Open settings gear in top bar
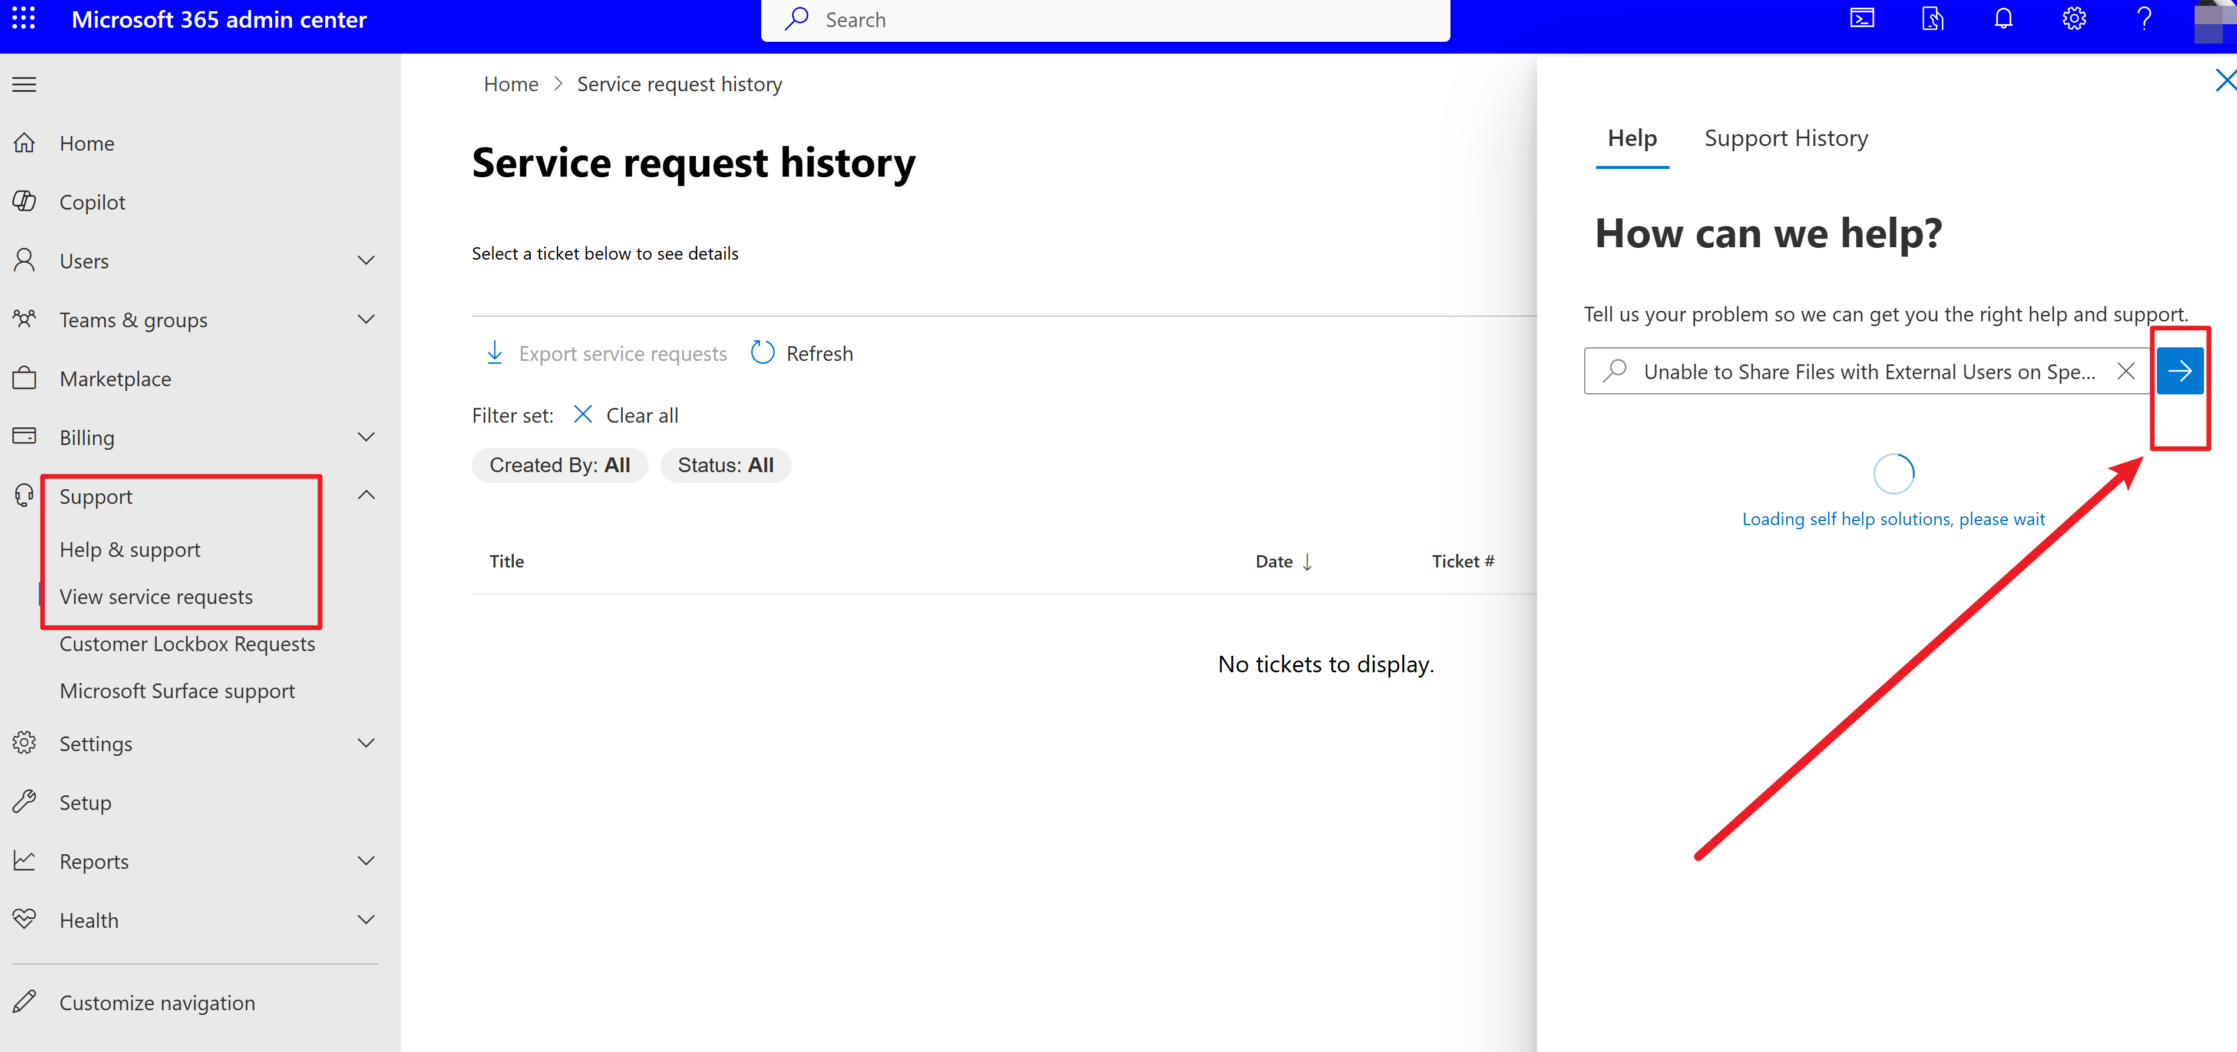Screen dimensions: 2237x1052 (2074, 18)
